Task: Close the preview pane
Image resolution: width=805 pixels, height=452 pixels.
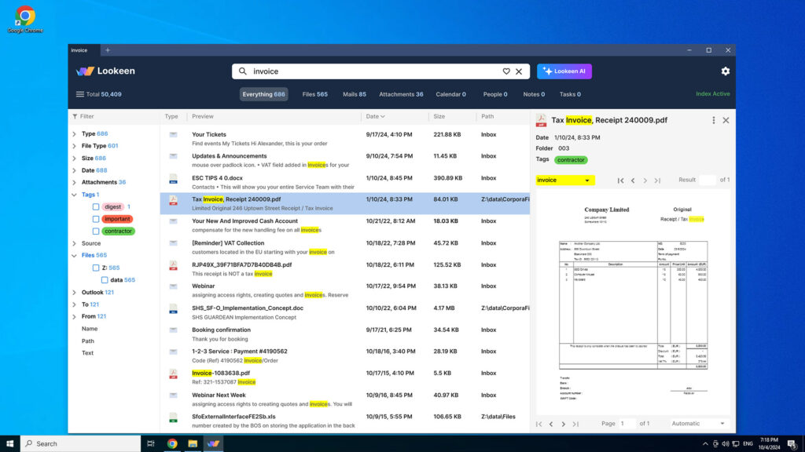Action: click(x=726, y=120)
